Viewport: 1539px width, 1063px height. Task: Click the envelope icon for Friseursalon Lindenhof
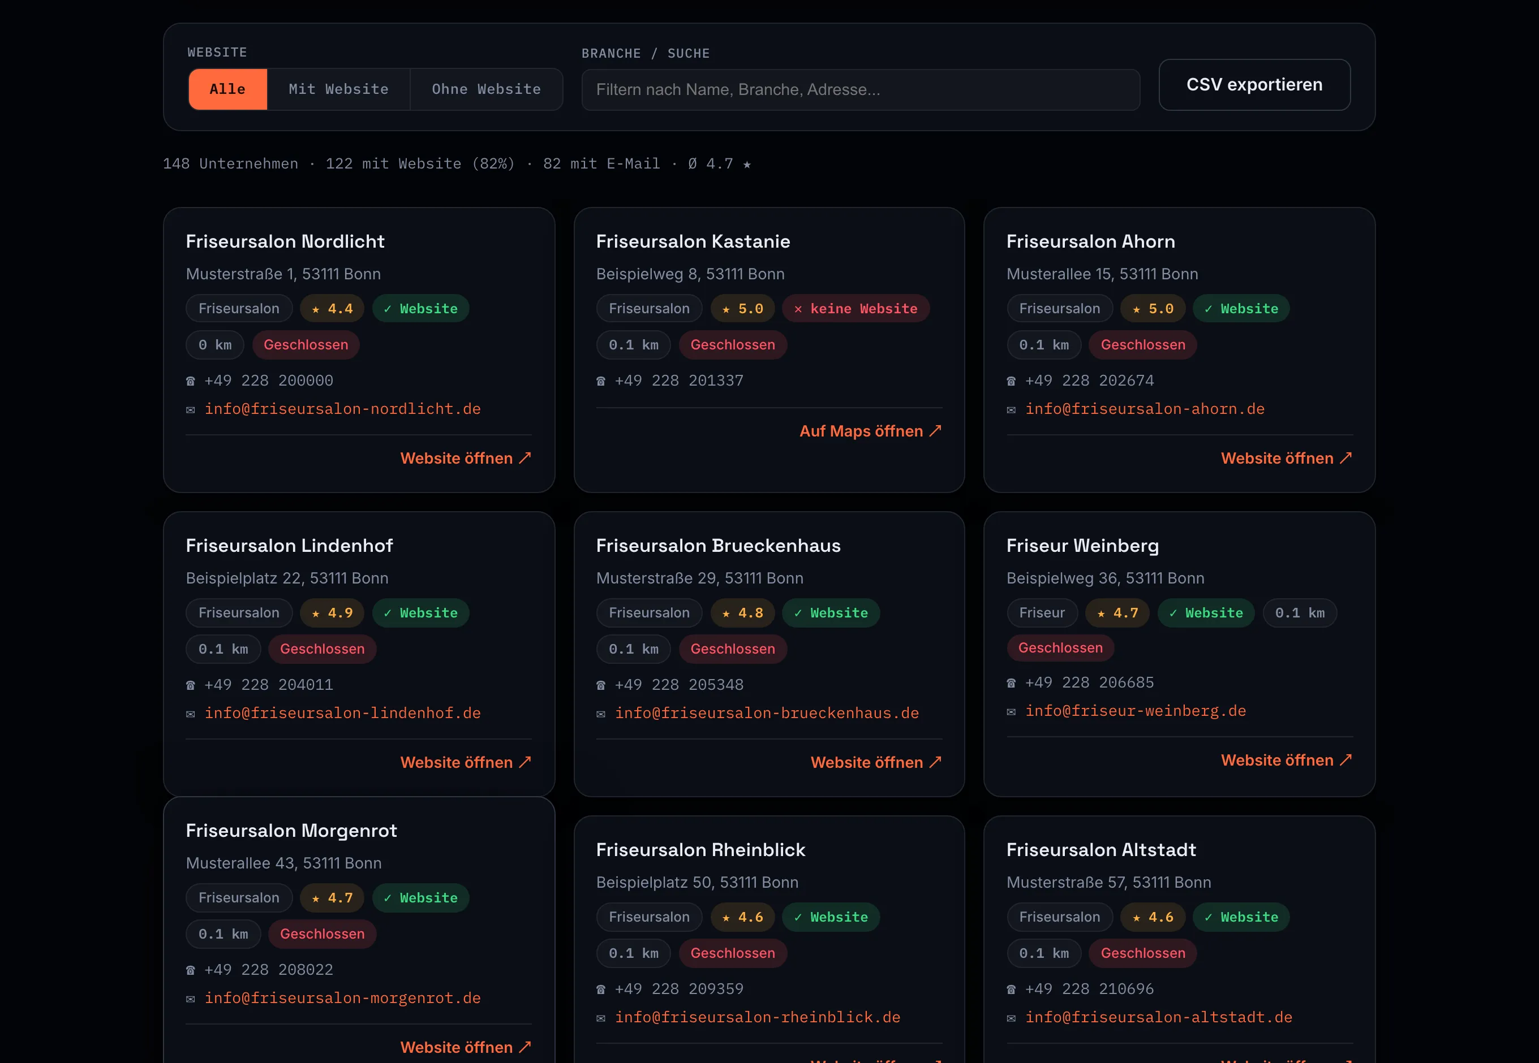(191, 714)
